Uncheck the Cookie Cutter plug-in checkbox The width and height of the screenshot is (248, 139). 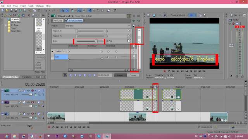pyautogui.click(x=66, y=20)
